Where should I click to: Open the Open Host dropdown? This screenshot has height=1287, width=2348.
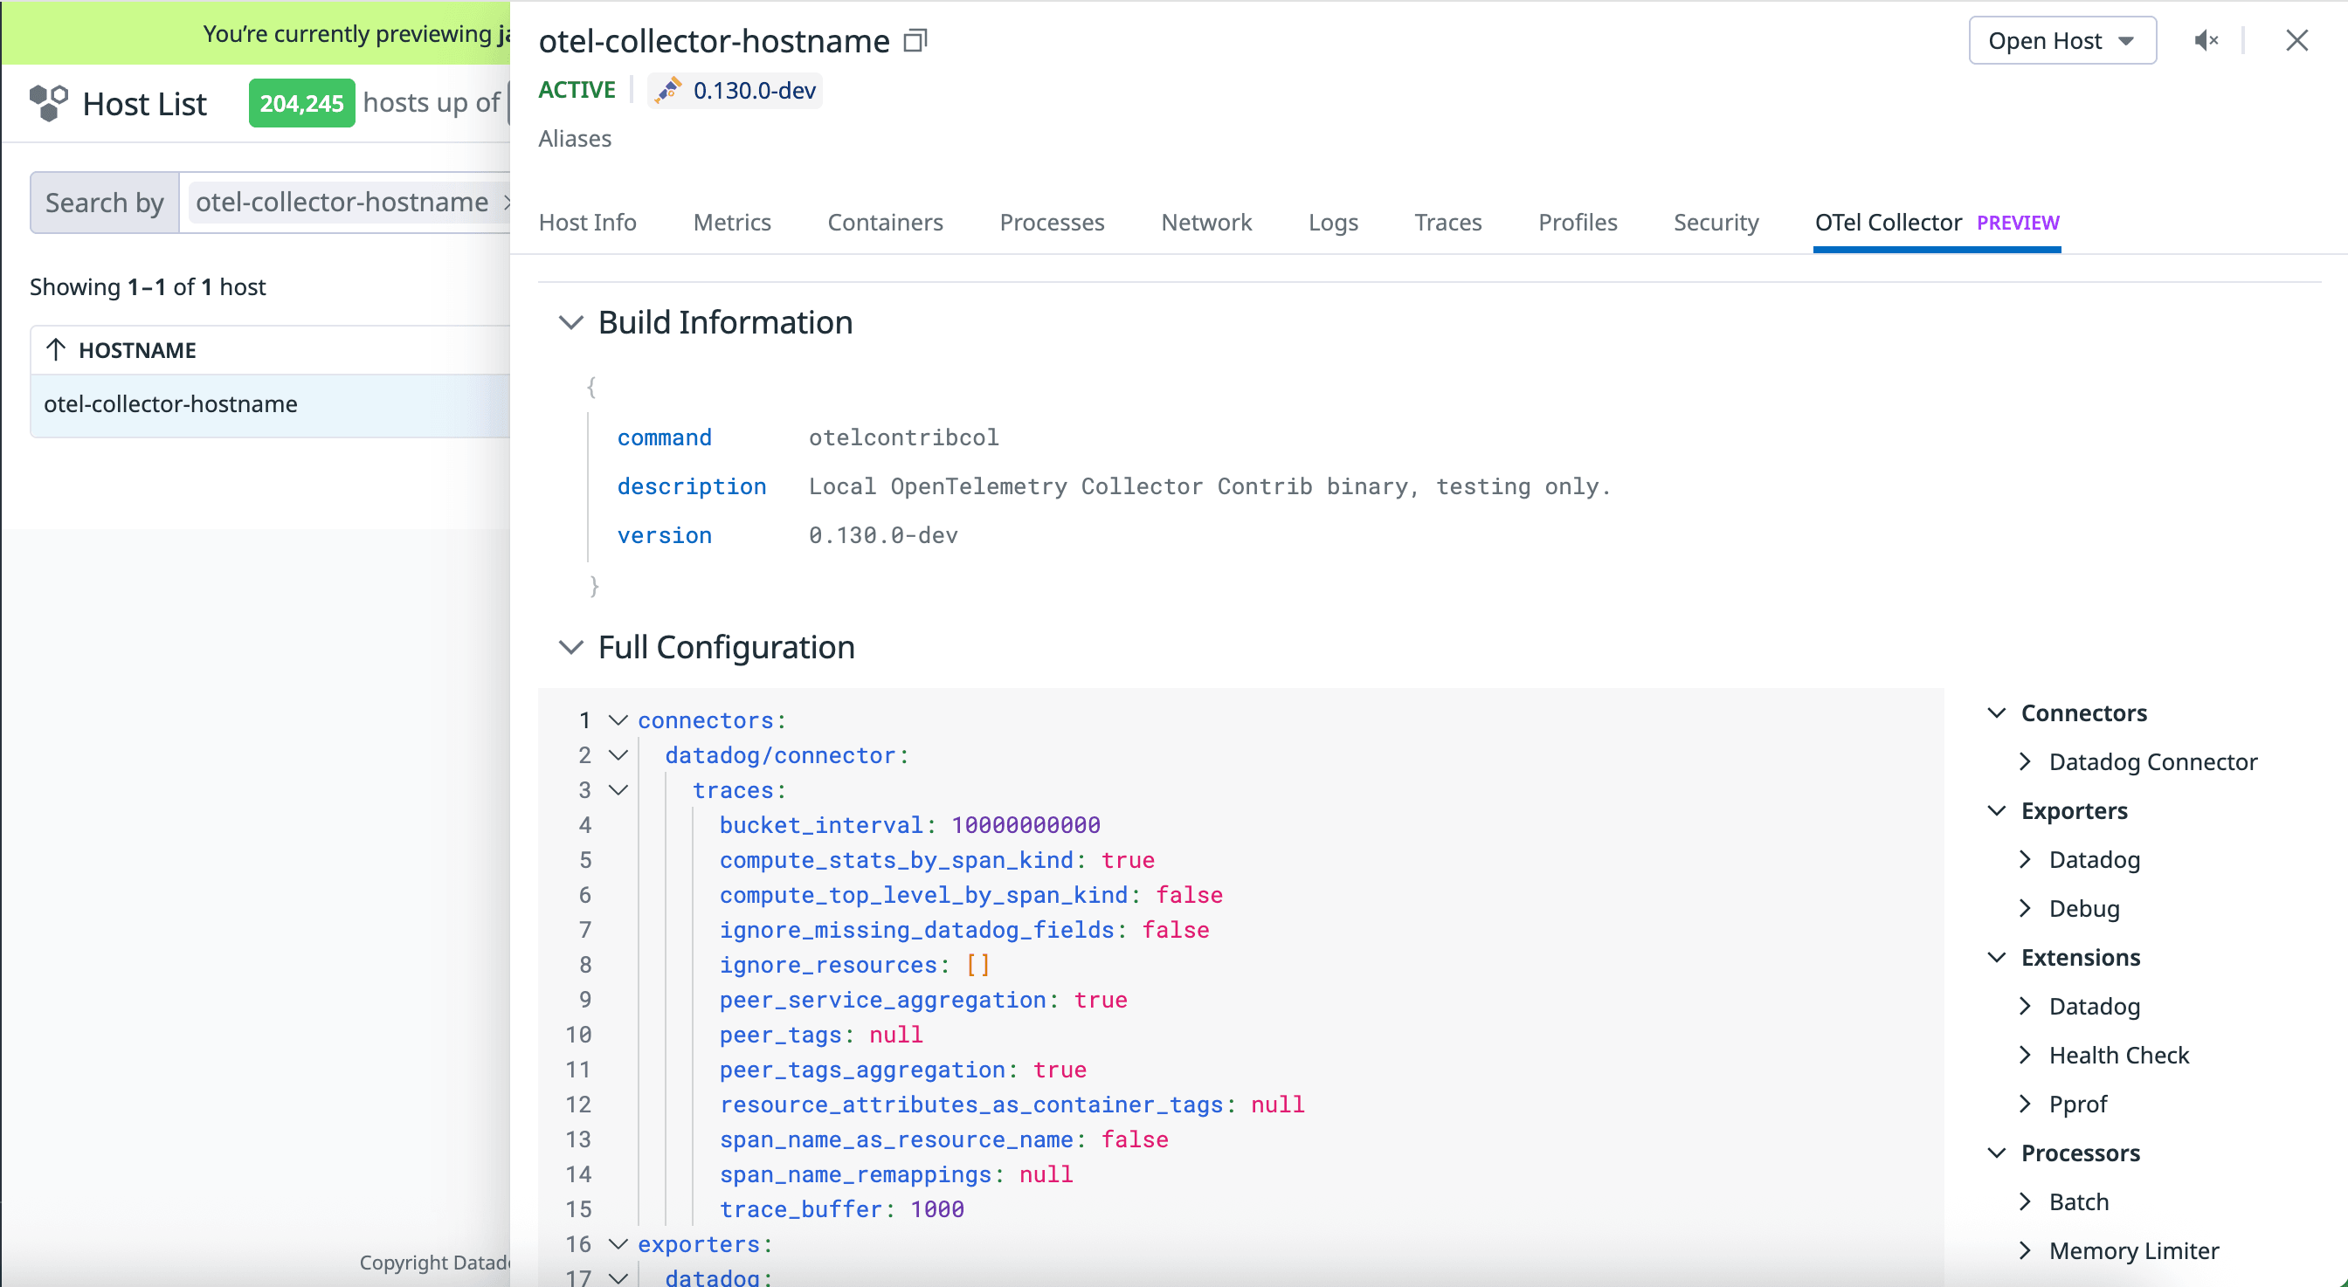pyautogui.click(x=2061, y=41)
